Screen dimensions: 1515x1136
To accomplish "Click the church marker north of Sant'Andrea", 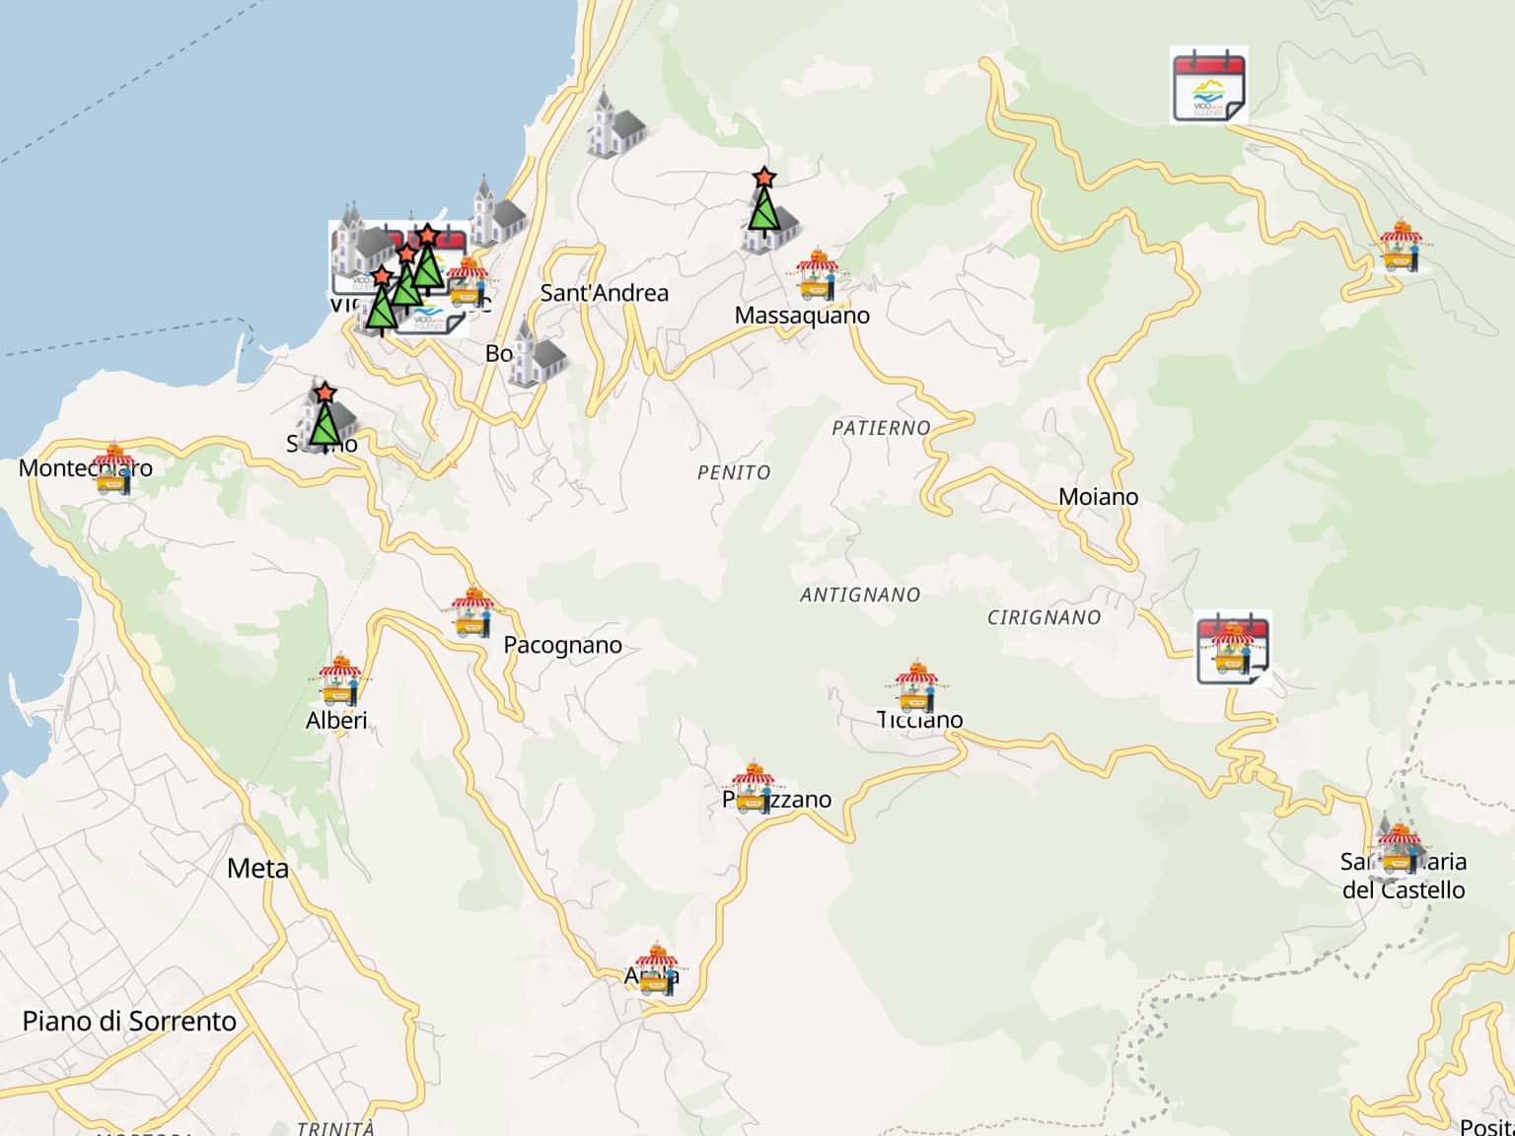I will pos(615,125).
